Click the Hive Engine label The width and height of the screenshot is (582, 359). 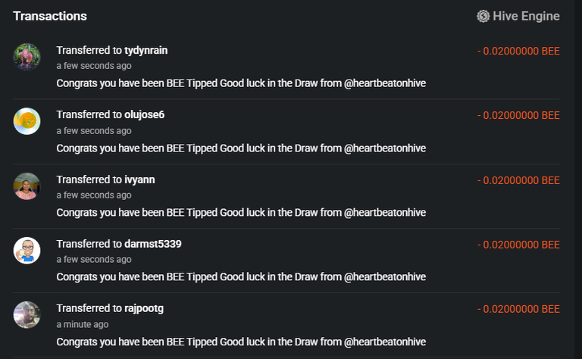(x=526, y=16)
